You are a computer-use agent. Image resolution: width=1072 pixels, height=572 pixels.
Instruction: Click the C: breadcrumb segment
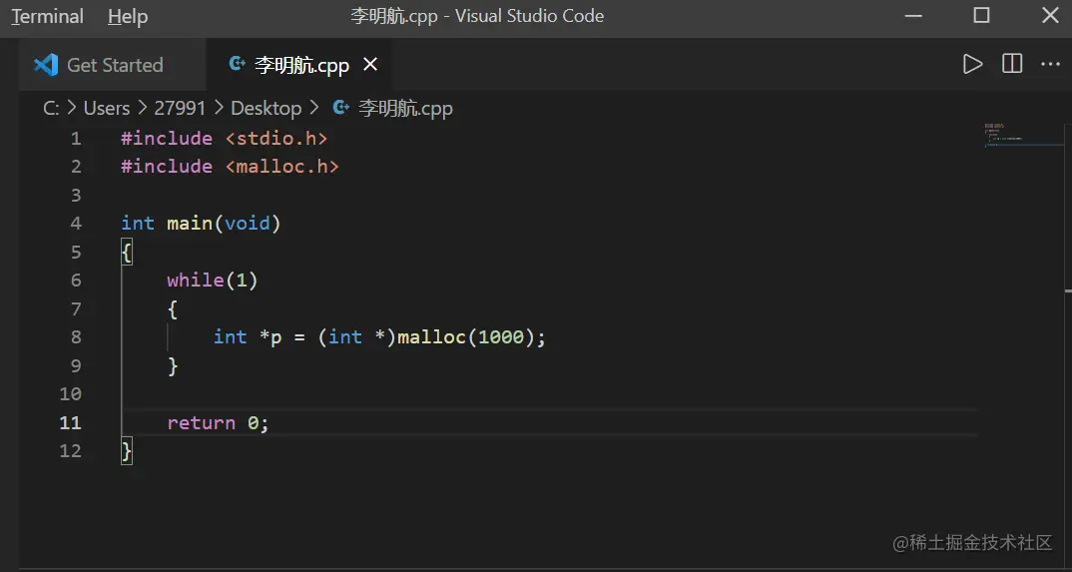click(51, 108)
